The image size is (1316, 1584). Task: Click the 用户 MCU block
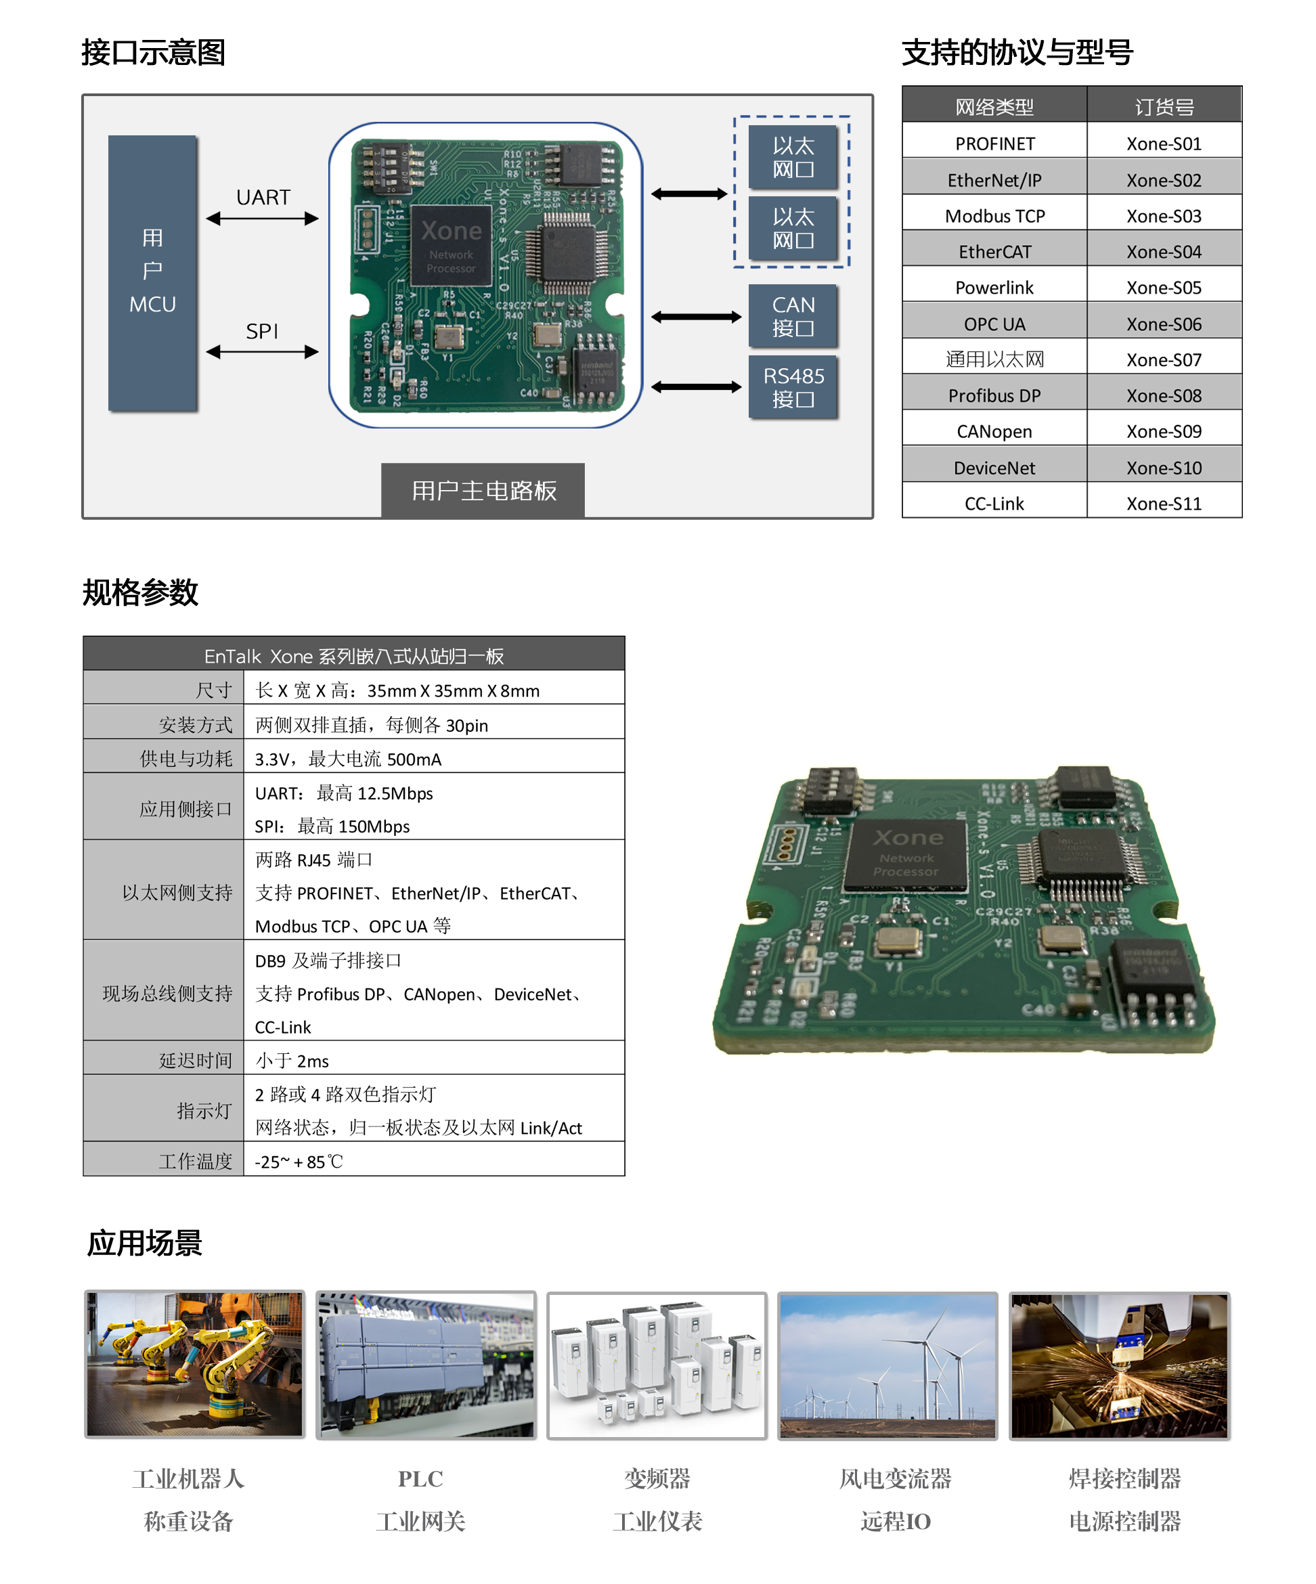152,273
